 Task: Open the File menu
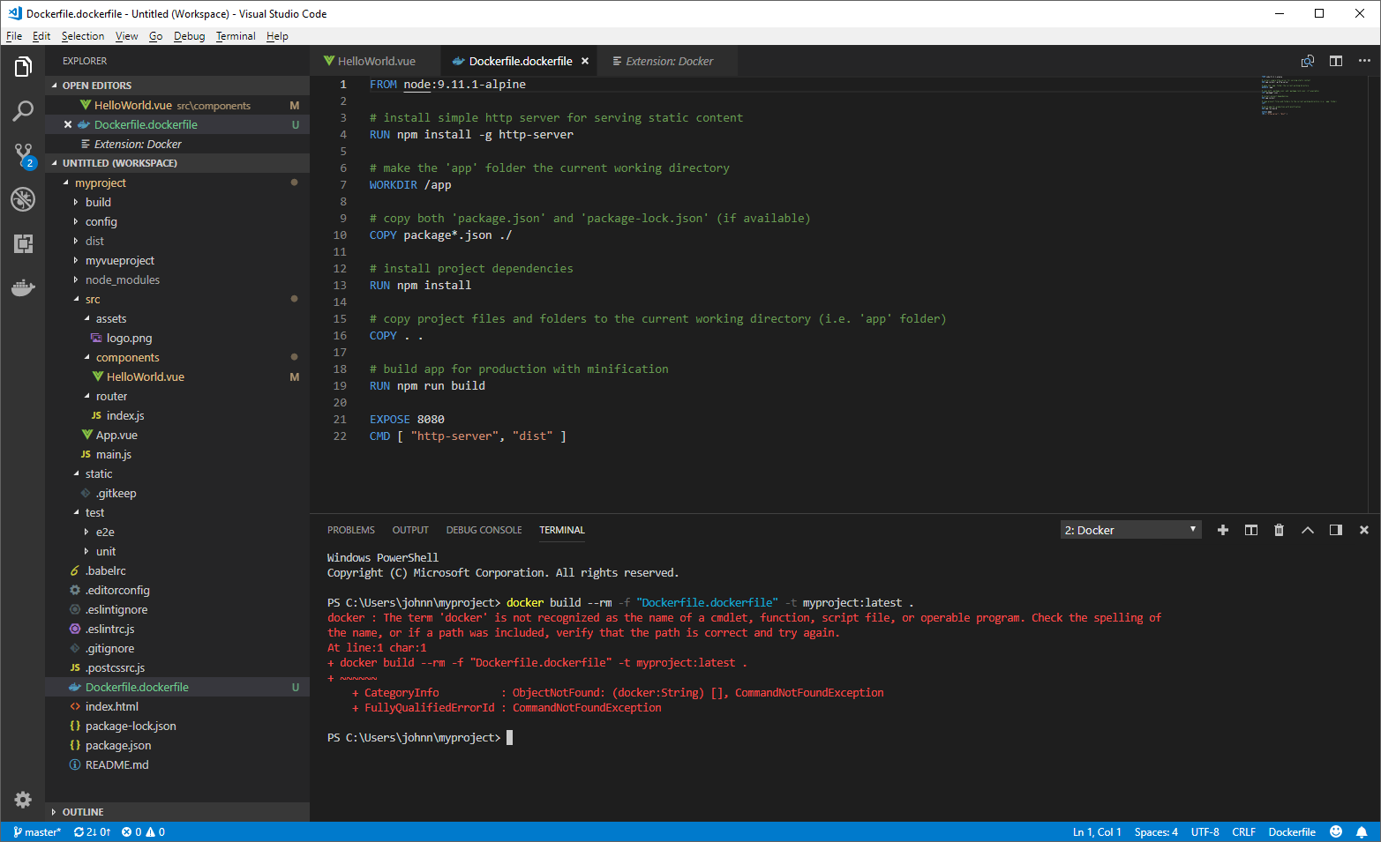tap(14, 36)
